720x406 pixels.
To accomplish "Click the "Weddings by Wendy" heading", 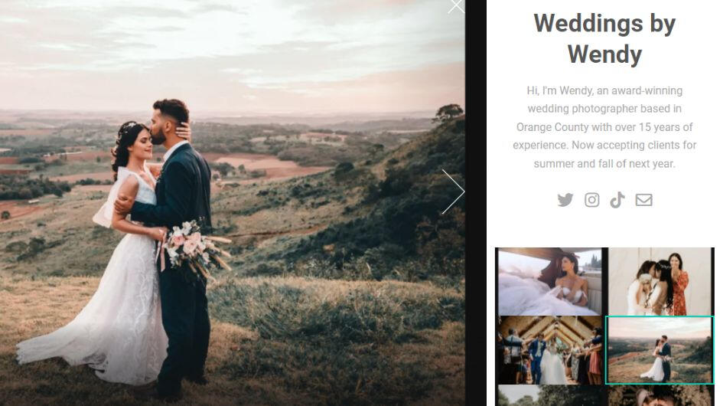I will pyautogui.click(x=604, y=38).
